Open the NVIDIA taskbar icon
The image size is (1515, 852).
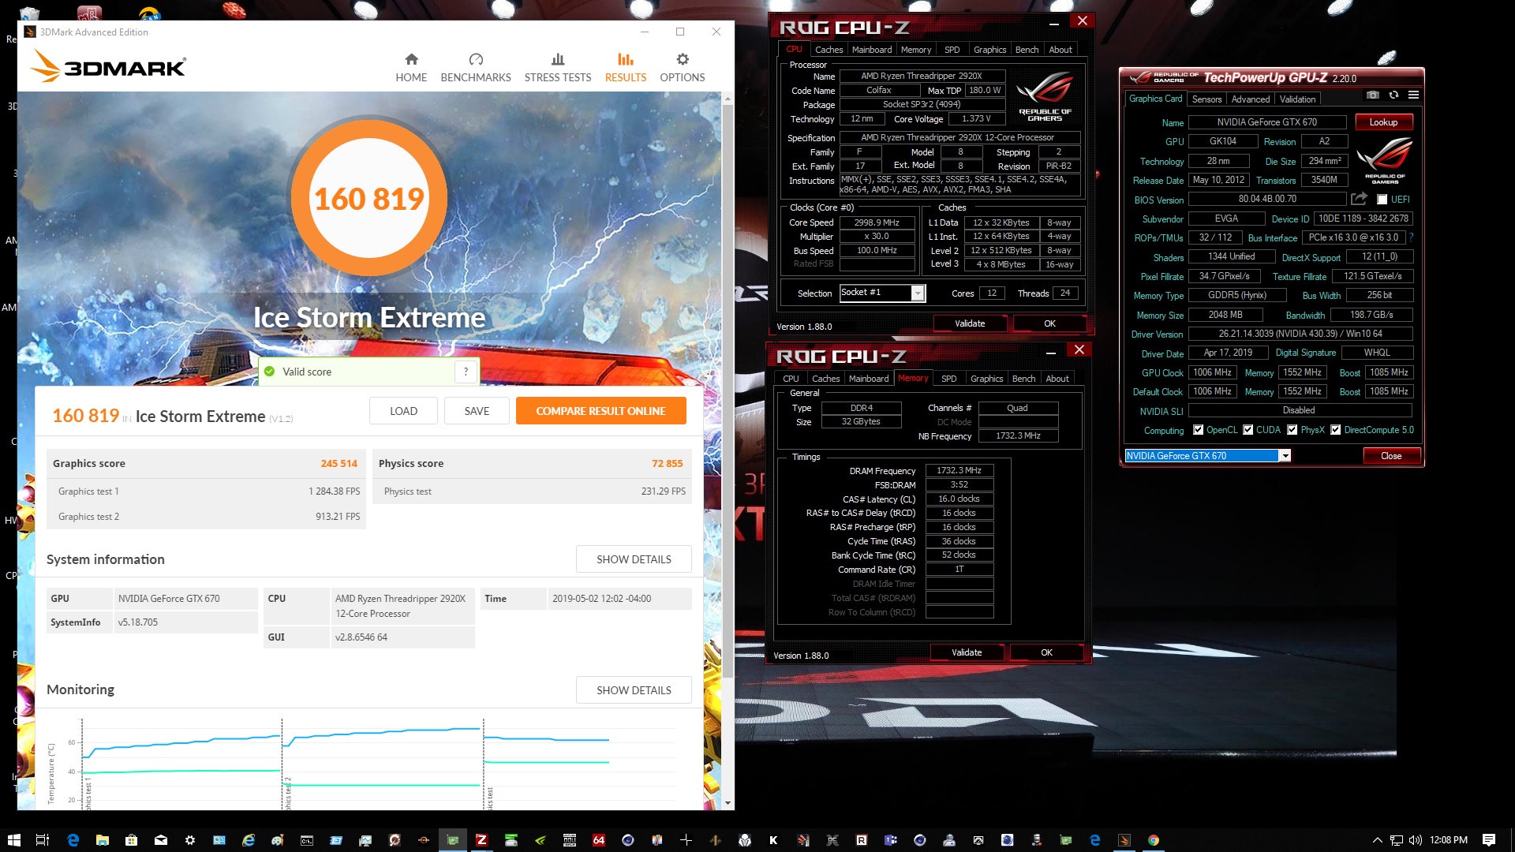click(541, 840)
